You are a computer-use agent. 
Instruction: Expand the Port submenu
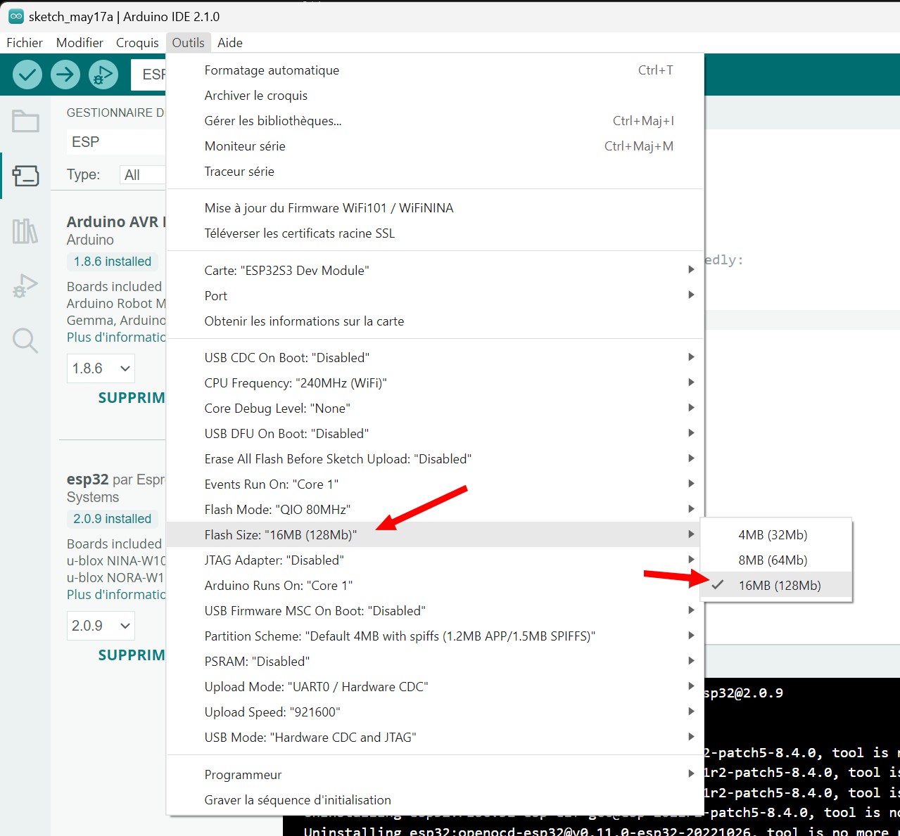pyautogui.click(x=435, y=296)
